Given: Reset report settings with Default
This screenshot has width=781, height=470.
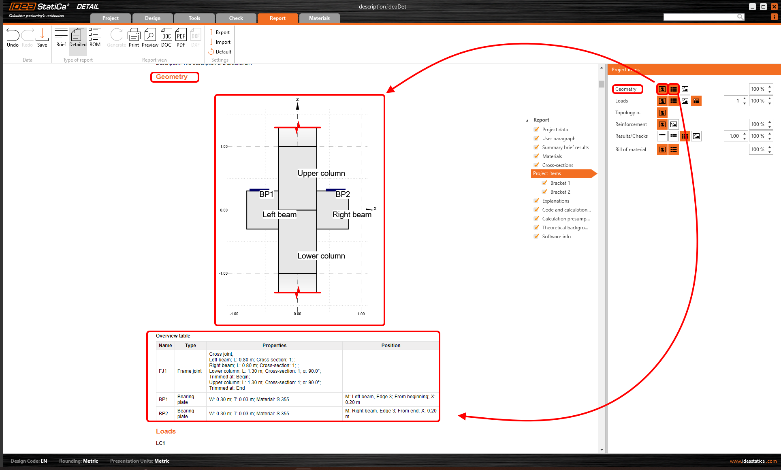Looking at the screenshot, I should click(220, 52).
